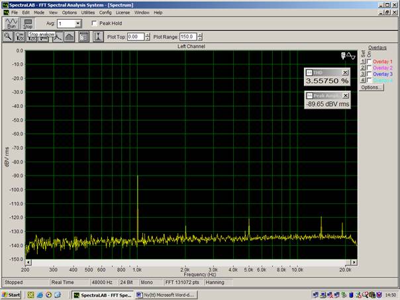
Task: Click the spectrum curve plot-style icon
Action: [x=58, y=37]
